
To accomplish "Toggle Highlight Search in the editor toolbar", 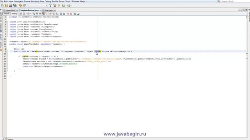I will coord(43,14).
